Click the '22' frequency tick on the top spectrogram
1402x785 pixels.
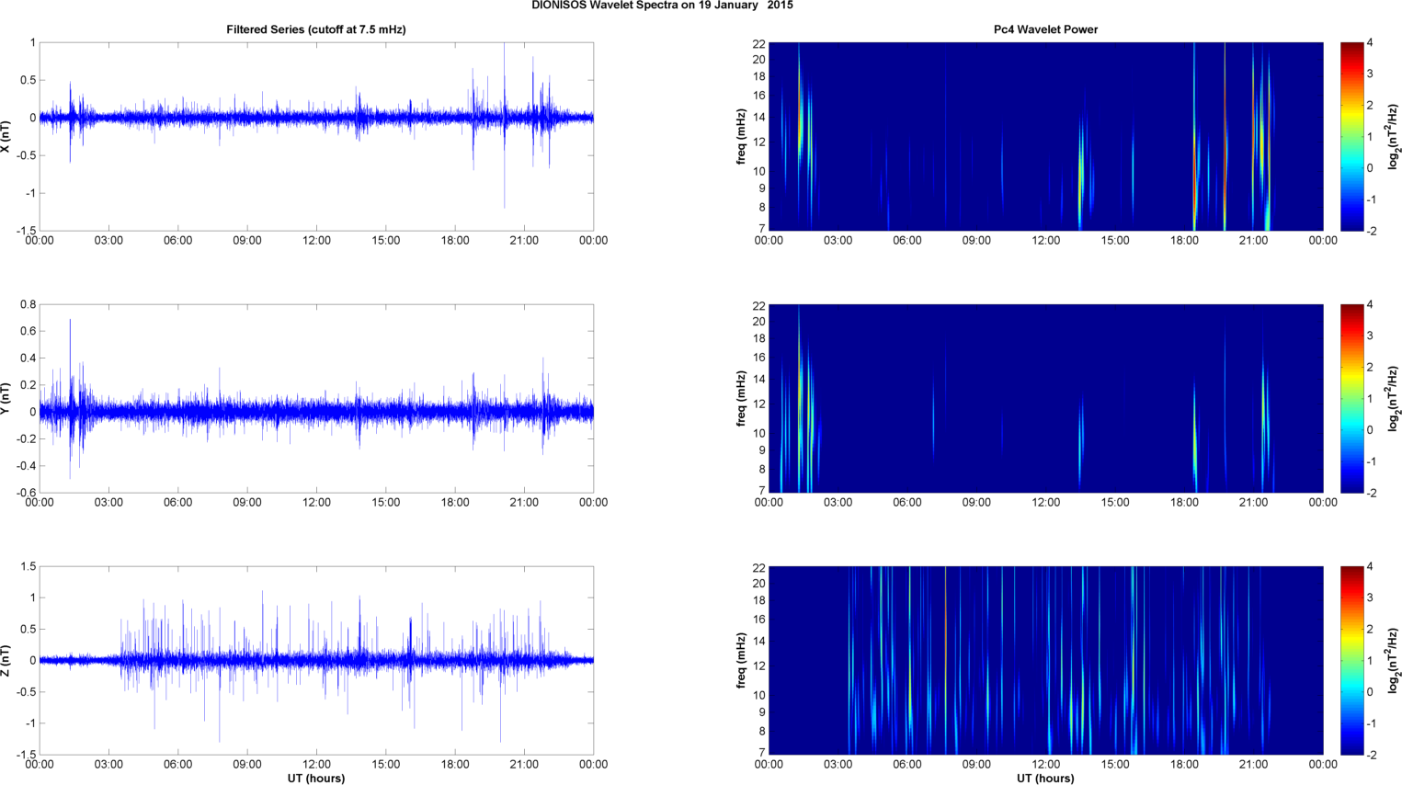pyautogui.click(x=758, y=43)
